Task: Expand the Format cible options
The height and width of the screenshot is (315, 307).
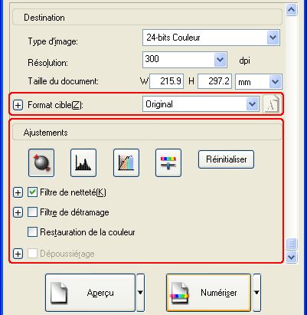Action: (x=18, y=105)
